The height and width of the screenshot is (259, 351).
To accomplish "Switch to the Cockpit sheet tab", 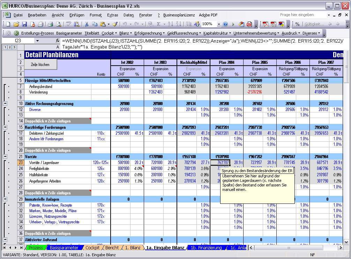I will 92,248.
